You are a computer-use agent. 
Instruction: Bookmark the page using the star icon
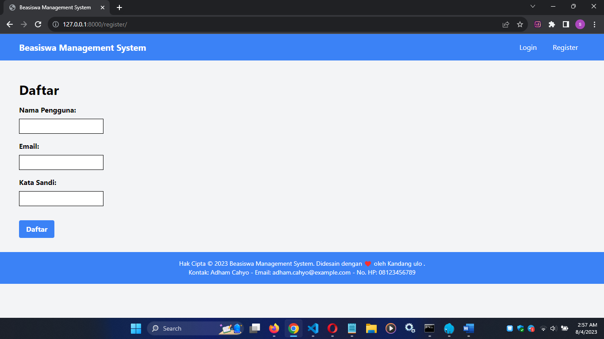click(x=520, y=24)
